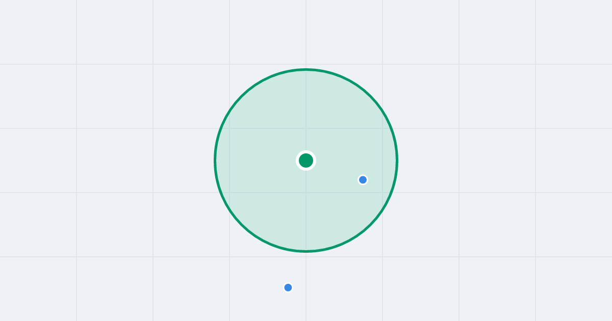Image resolution: width=612 pixels, height=321 pixels.
Task: Click the topmost point of the circle outline
Action: point(306,69)
